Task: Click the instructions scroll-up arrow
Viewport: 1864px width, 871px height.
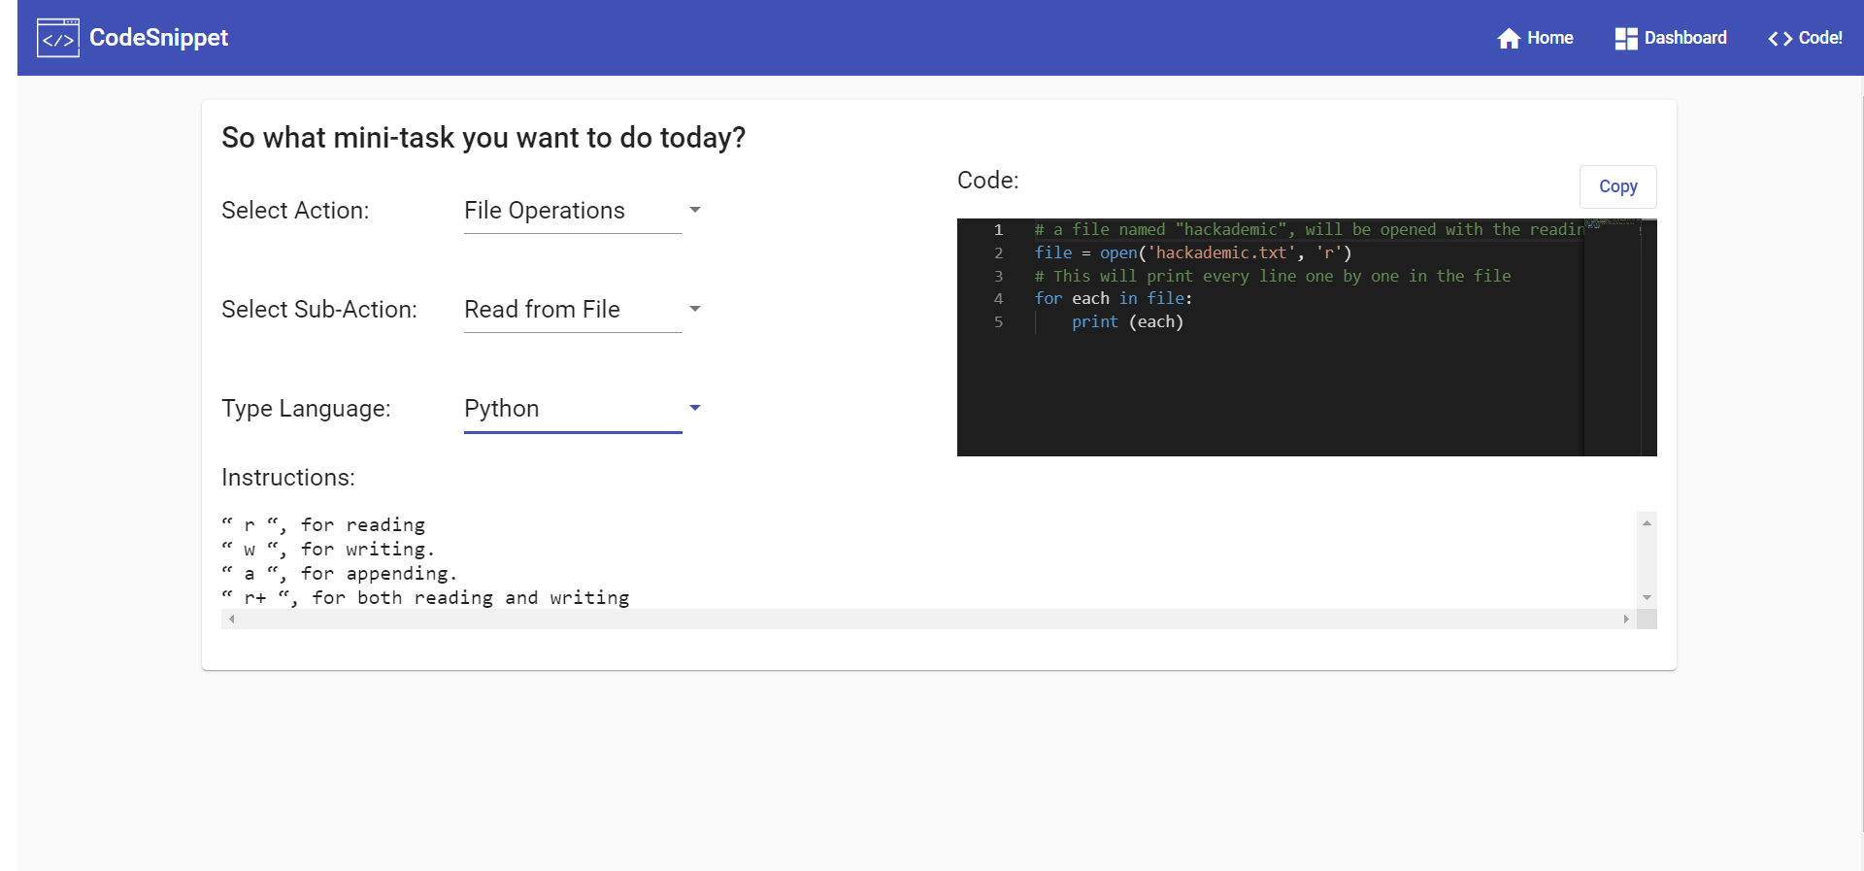Action: [1647, 522]
